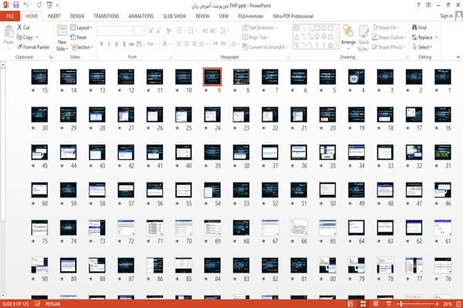The height and width of the screenshot is (308, 463).
Task: Select slide 4 thumbnail
Action: tap(356, 76)
